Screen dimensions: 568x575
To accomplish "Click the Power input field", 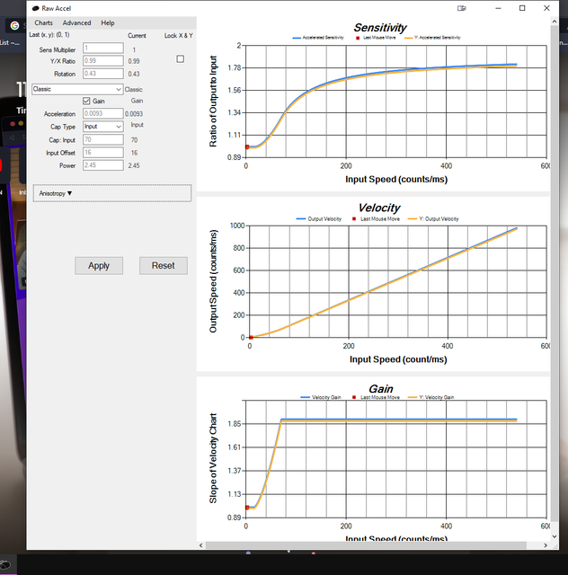I will point(103,165).
